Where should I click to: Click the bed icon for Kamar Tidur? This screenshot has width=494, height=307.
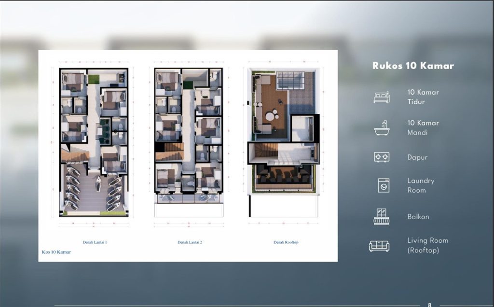[x=381, y=97]
